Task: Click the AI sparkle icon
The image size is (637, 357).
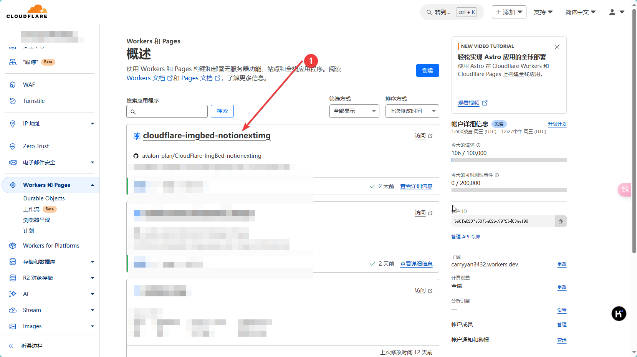Action: [13, 294]
